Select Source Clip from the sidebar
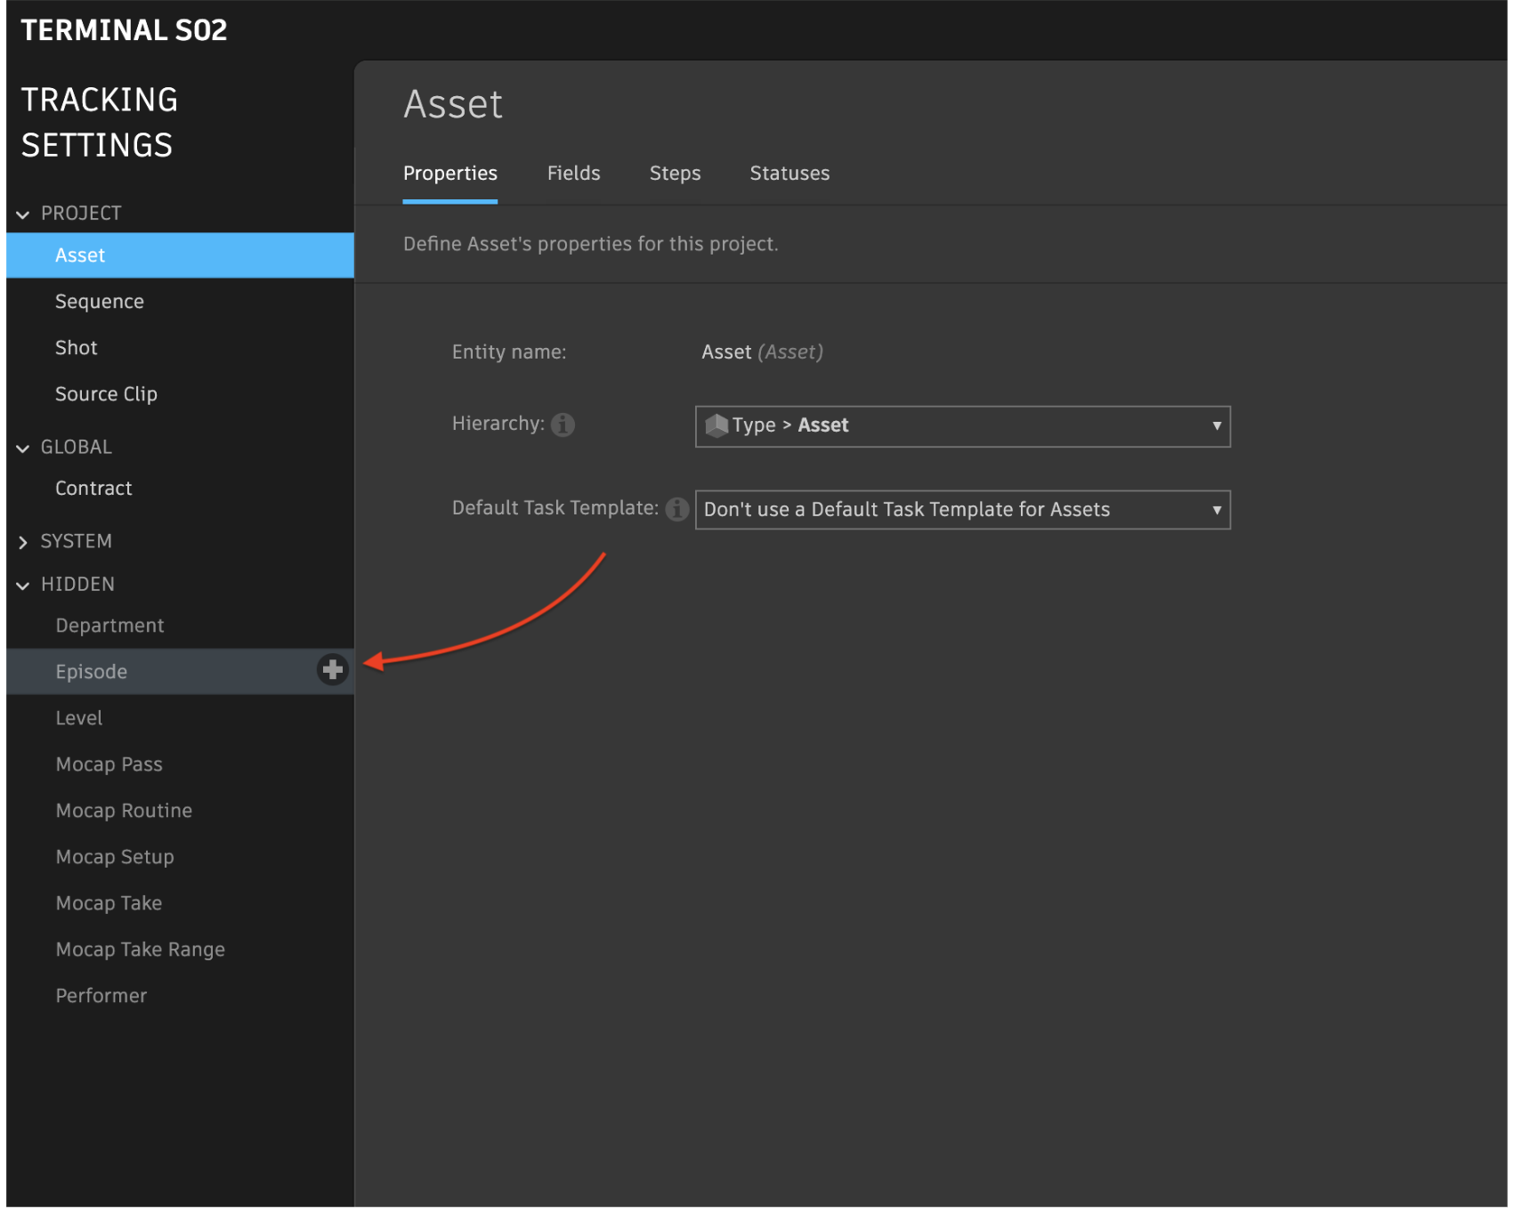Screen dimensions: 1514x1213 (x=106, y=393)
